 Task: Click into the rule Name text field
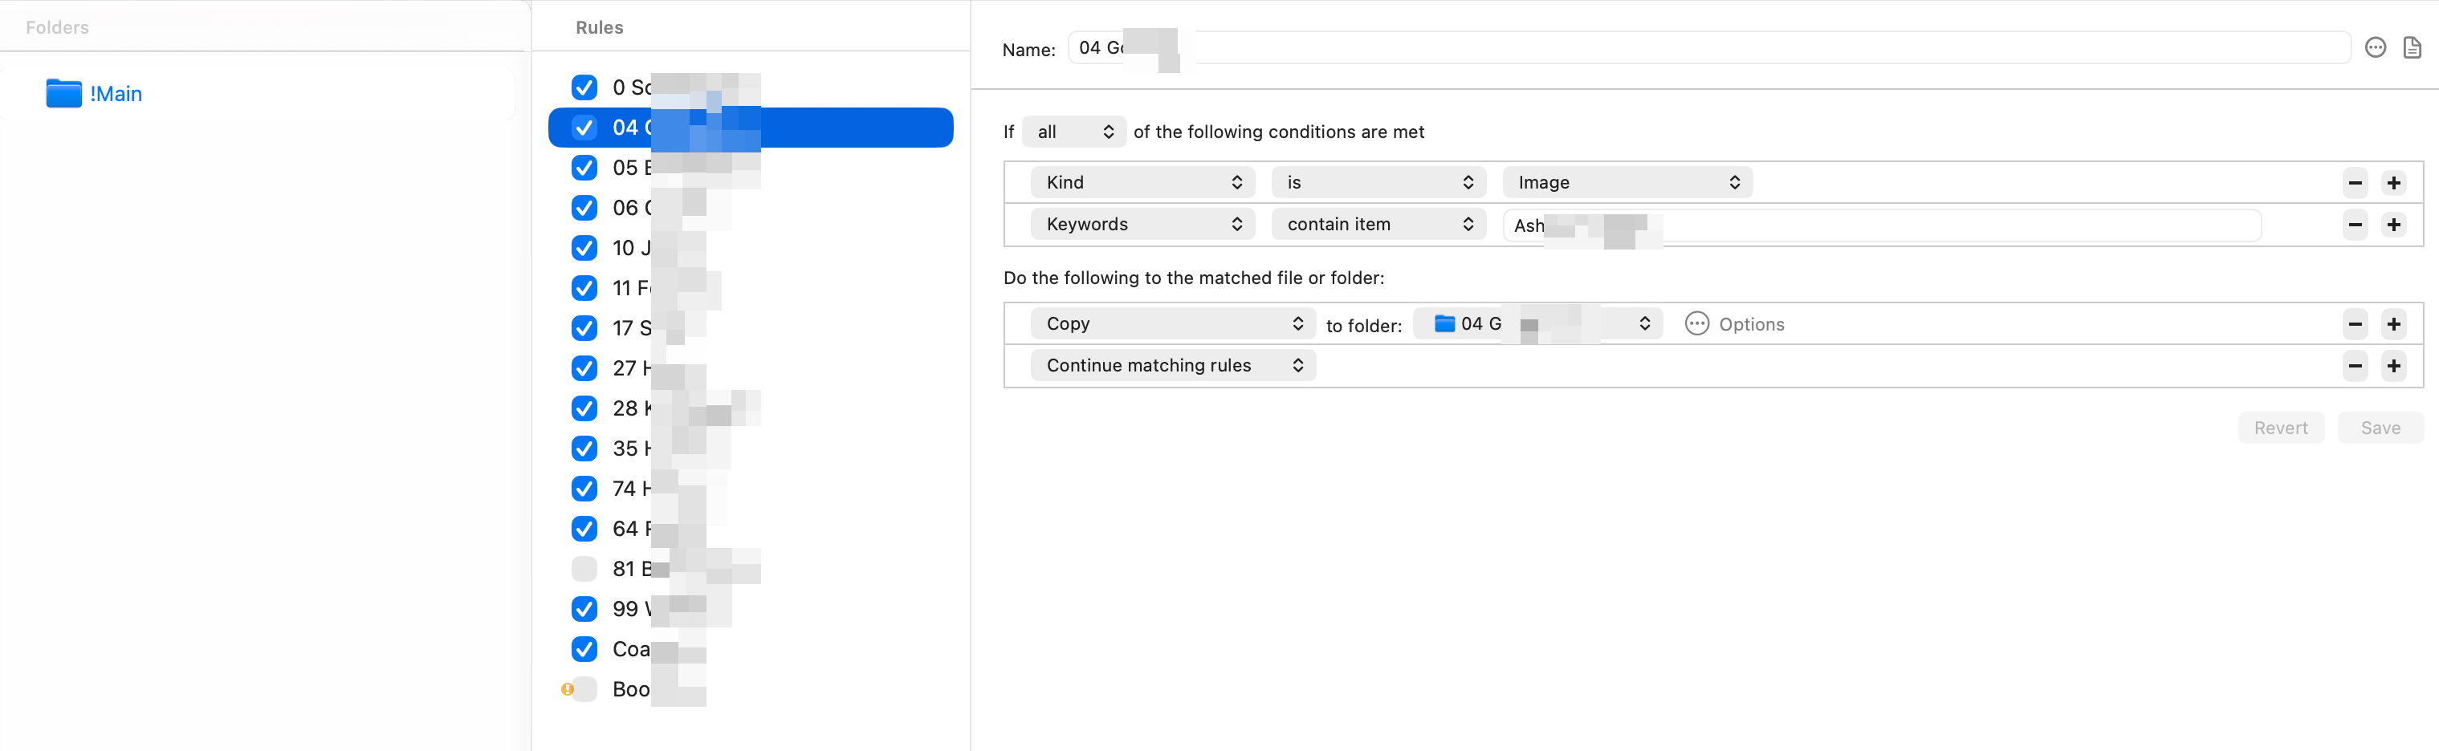click(x=1708, y=47)
